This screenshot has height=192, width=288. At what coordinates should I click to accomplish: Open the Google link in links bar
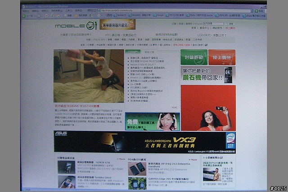[158, 15]
